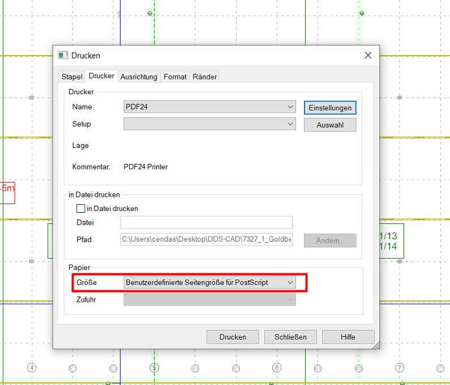Select grid axis marker 6 in the drawing

coord(277,367)
